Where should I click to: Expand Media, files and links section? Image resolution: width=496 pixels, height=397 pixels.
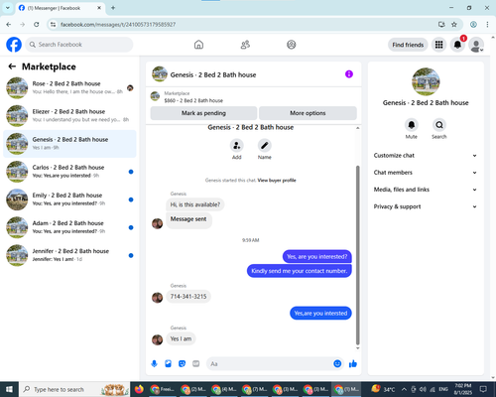click(426, 190)
